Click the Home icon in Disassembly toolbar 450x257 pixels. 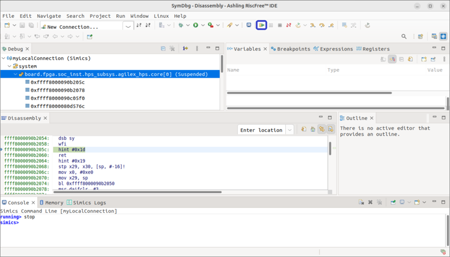click(313, 130)
